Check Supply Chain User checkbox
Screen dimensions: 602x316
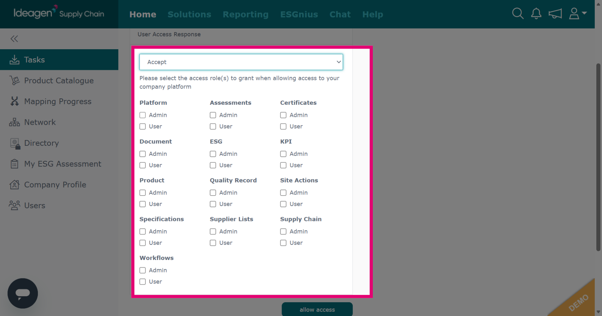pyautogui.click(x=283, y=243)
